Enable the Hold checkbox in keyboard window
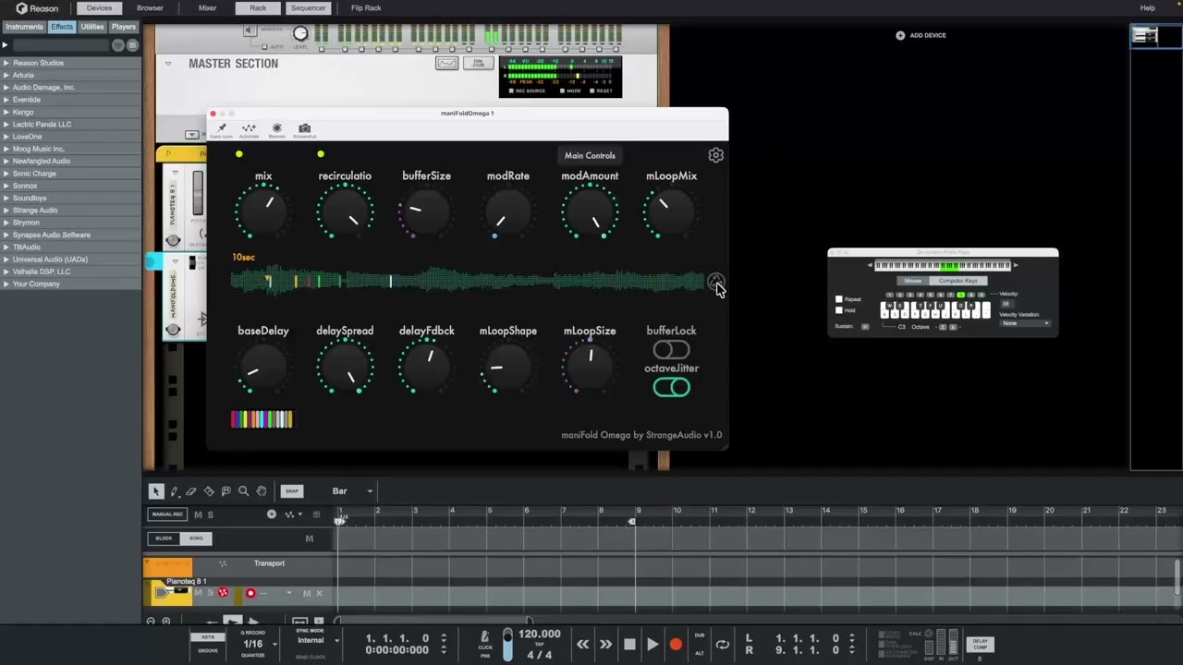1183x665 pixels. pyautogui.click(x=839, y=310)
